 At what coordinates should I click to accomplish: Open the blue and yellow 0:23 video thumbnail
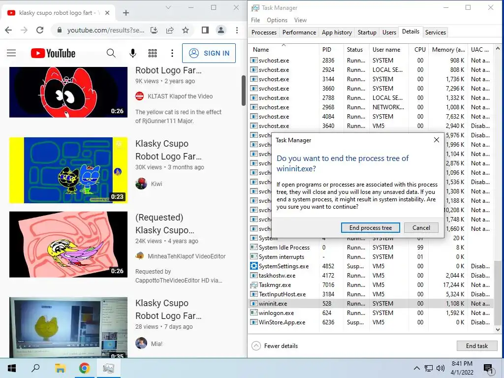coord(68,170)
